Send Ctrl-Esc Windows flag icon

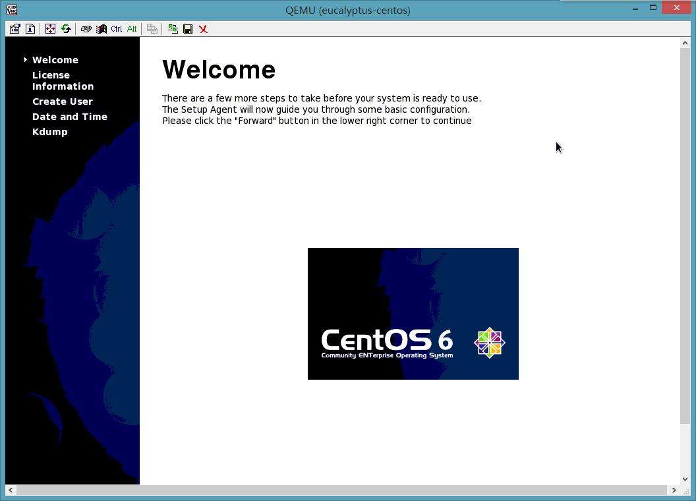click(101, 29)
